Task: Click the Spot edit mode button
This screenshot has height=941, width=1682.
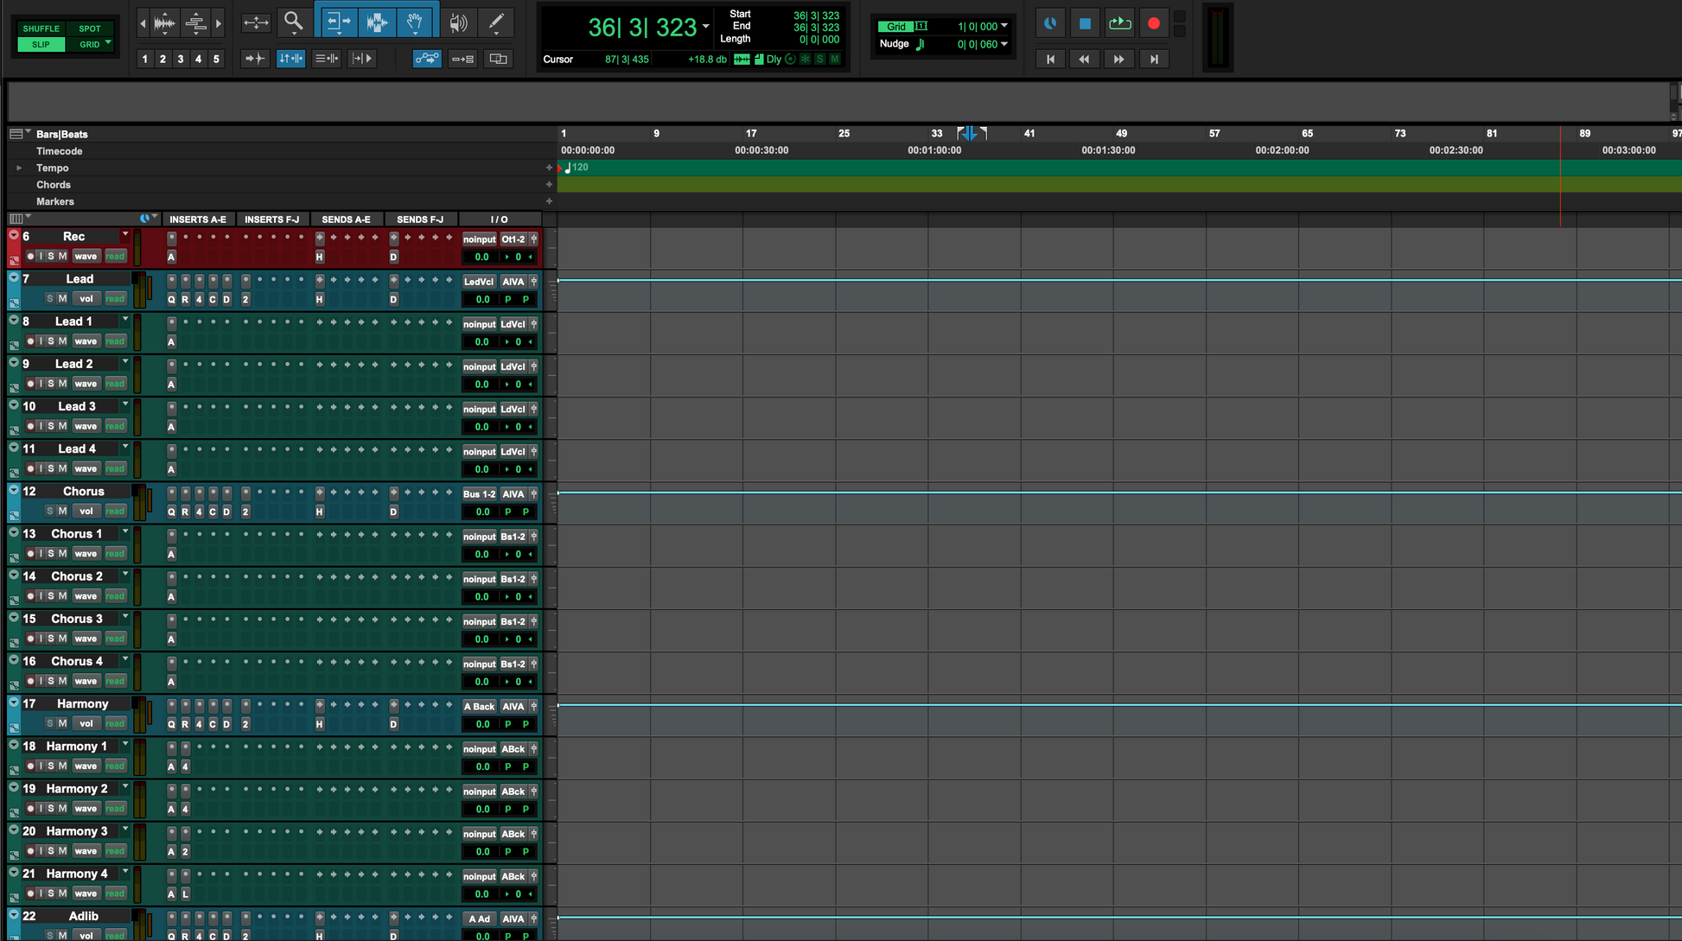Action: [x=90, y=29]
